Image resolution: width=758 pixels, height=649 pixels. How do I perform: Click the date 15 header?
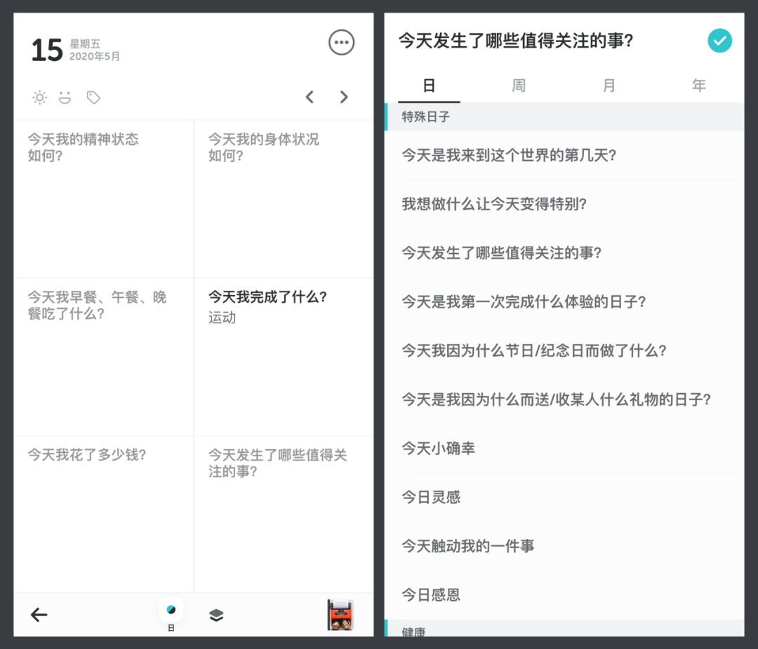[47, 50]
